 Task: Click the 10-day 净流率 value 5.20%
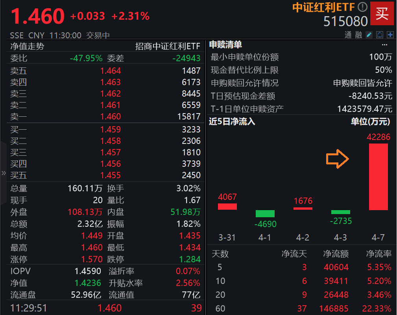click(379, 281)
